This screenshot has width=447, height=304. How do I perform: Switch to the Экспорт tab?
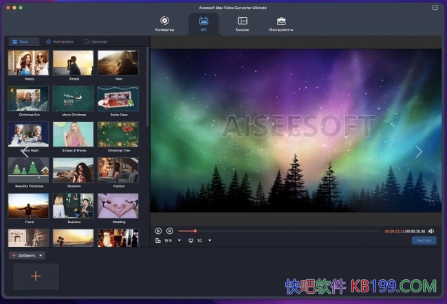click(x=96, y=42)
